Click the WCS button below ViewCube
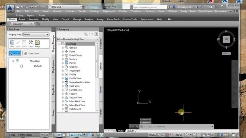 (226, 54)
